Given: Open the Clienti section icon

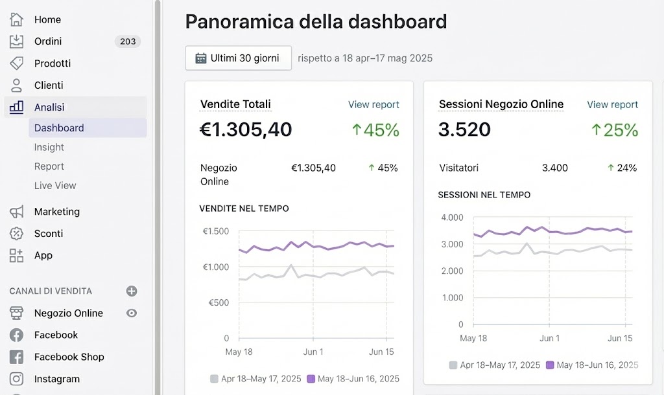Looking at the screenshot, I should pos(16,85).
